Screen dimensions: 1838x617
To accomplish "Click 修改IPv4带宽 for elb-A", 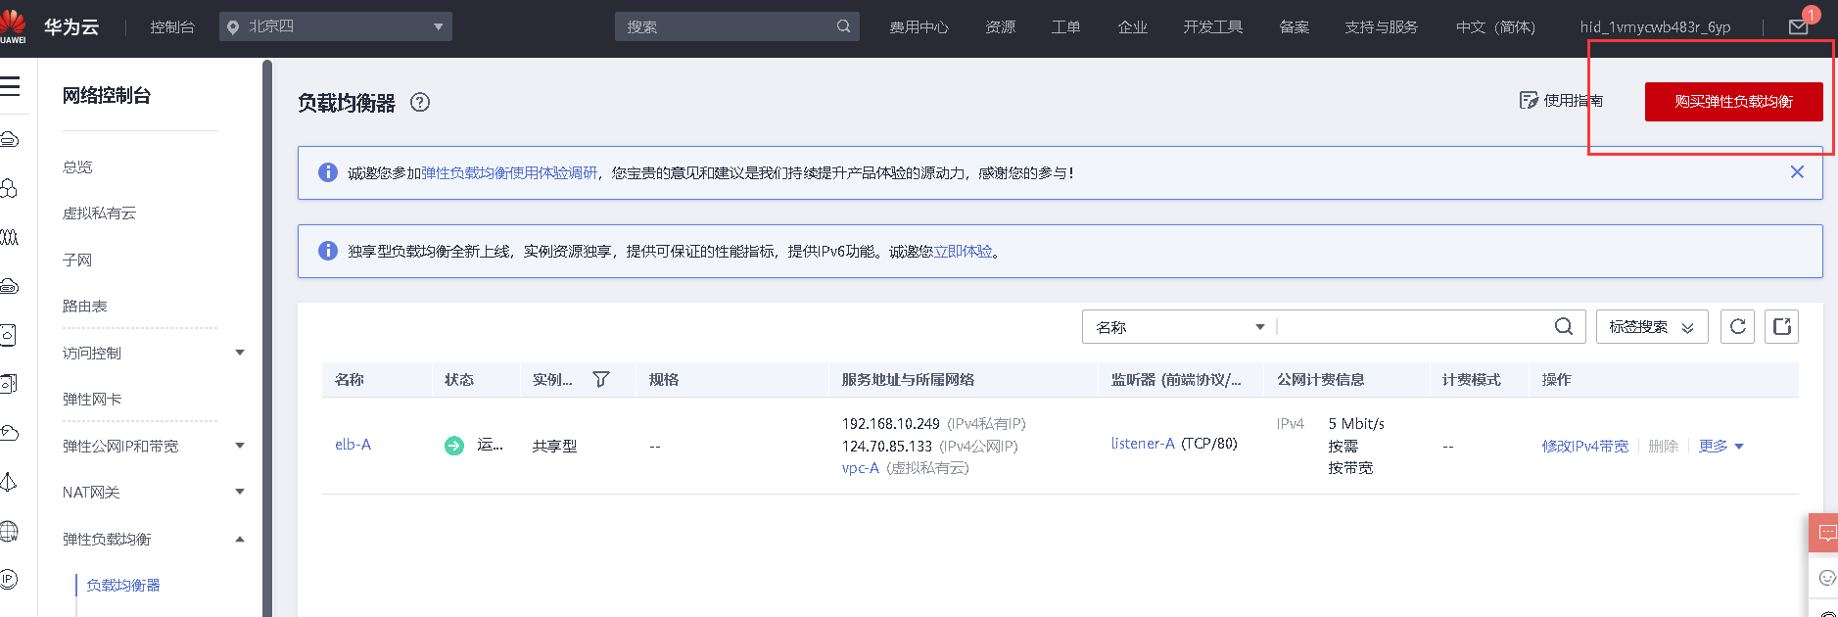I will [x=1584, y=447].
